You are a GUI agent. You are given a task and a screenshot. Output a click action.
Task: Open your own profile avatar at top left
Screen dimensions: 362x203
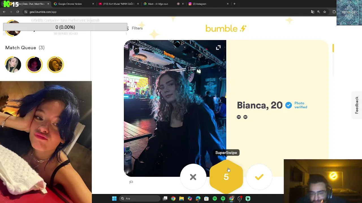point(13,28)
